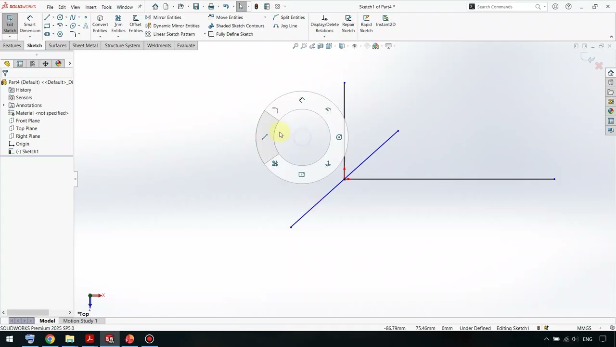Click Offset Entities tool
Screen dimensions: 616x347
pos(136,24)
